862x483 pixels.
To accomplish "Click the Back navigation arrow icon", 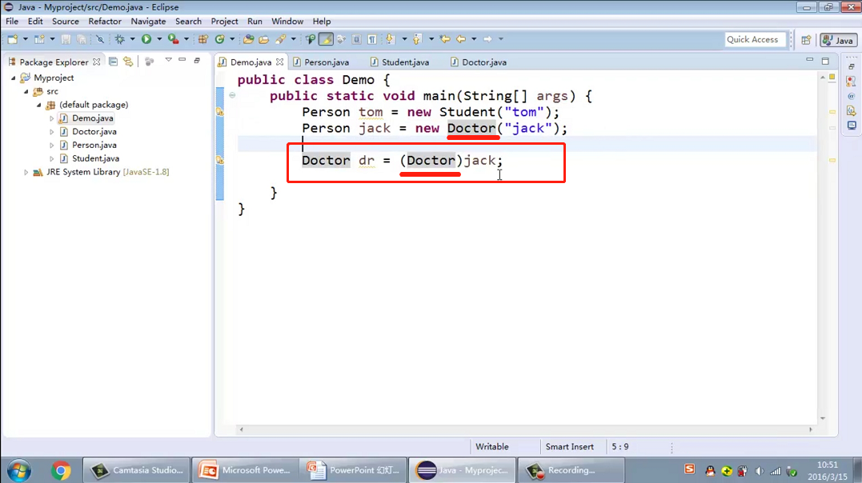I will coord(461,39).
